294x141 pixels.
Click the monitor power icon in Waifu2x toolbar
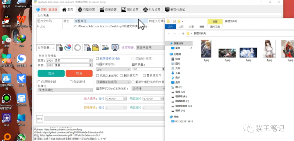coord(115,48)
